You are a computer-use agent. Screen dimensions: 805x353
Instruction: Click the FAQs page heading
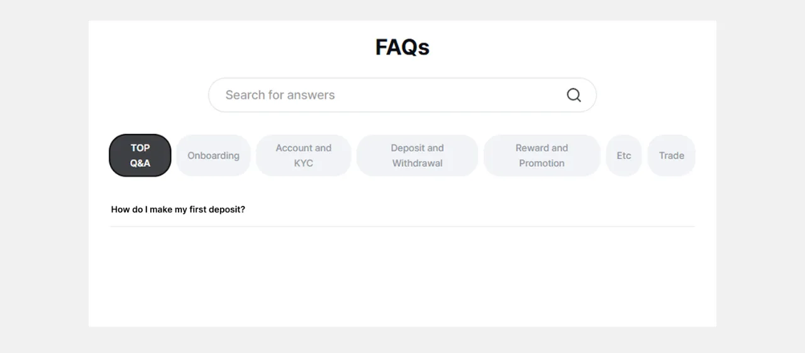click(402, 47)
